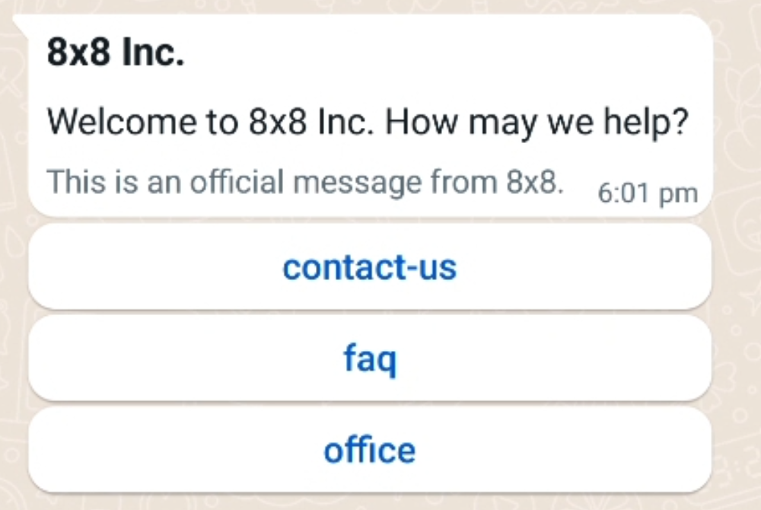Click the 6:01 pm message timestamp
The image size is (761, 510).
point(648,193)
